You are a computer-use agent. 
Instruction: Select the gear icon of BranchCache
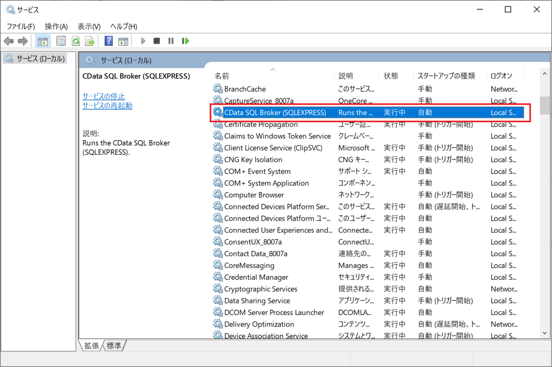(x=218, y=89)
